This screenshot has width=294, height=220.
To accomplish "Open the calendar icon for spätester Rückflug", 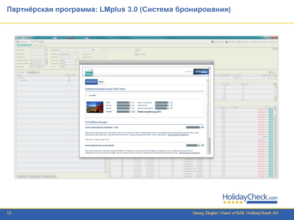I will [x=47, y=63].
